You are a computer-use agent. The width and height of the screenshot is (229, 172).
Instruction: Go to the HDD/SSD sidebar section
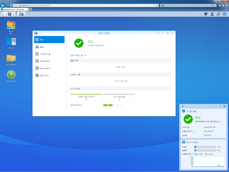point(49,61)
